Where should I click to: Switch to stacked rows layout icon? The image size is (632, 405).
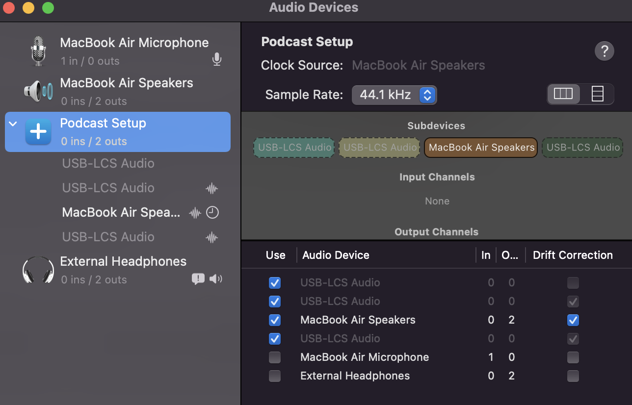(x=597, y=94)
